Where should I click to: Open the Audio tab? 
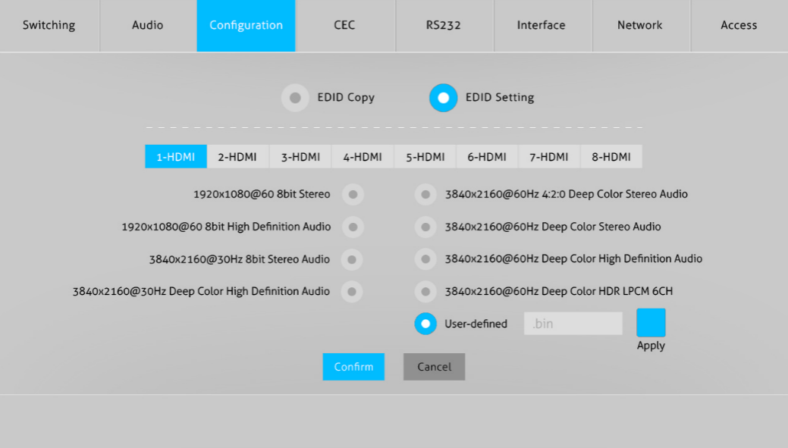click(x=148, y=26)
